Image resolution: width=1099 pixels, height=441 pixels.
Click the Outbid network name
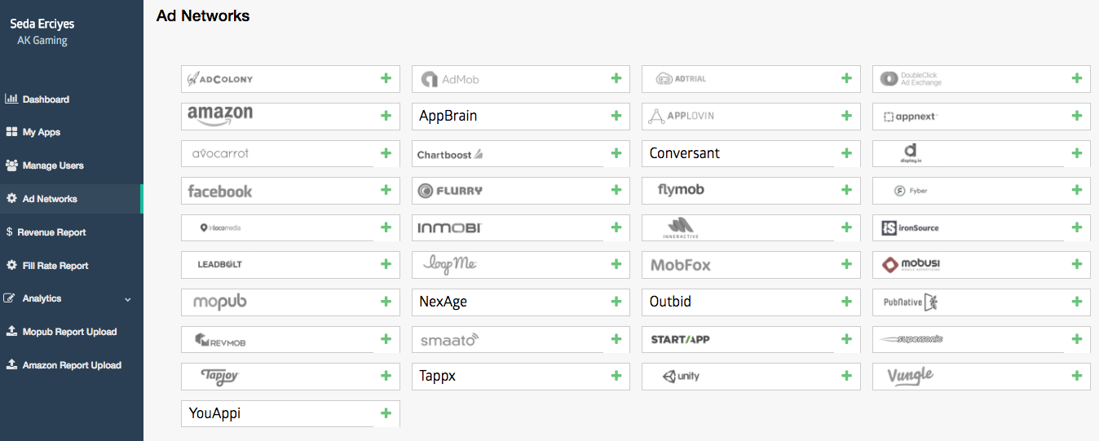670,302
